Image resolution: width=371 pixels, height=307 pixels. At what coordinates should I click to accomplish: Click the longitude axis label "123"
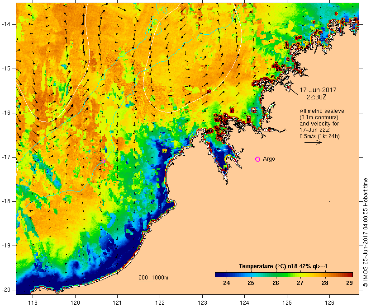pyautogui.click(x=202, y=302)
